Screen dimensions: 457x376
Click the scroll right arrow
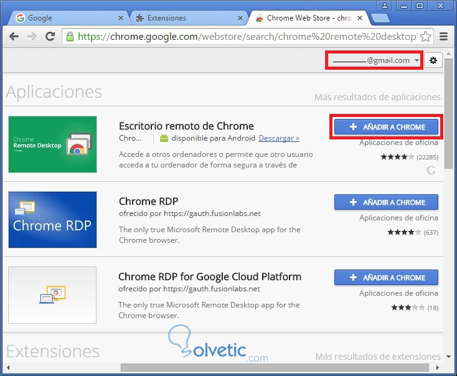tap(438, 367)
